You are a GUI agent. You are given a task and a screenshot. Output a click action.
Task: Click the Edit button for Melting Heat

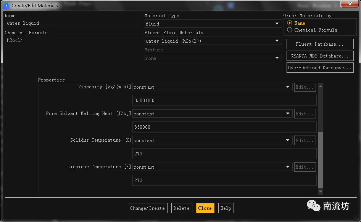(305, 114)
